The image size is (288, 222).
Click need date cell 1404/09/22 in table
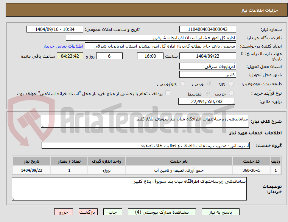(x=31, y=170)
